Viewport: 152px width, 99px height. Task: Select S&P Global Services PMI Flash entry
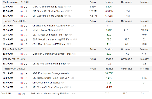tap(49, 44)
